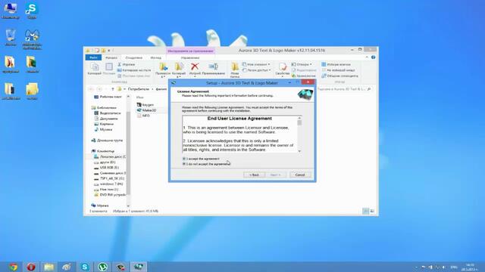The height and width of the screenshot is (272, 485).
Task: Open Skype from the taskbar
Action: [x=85, y=267]
